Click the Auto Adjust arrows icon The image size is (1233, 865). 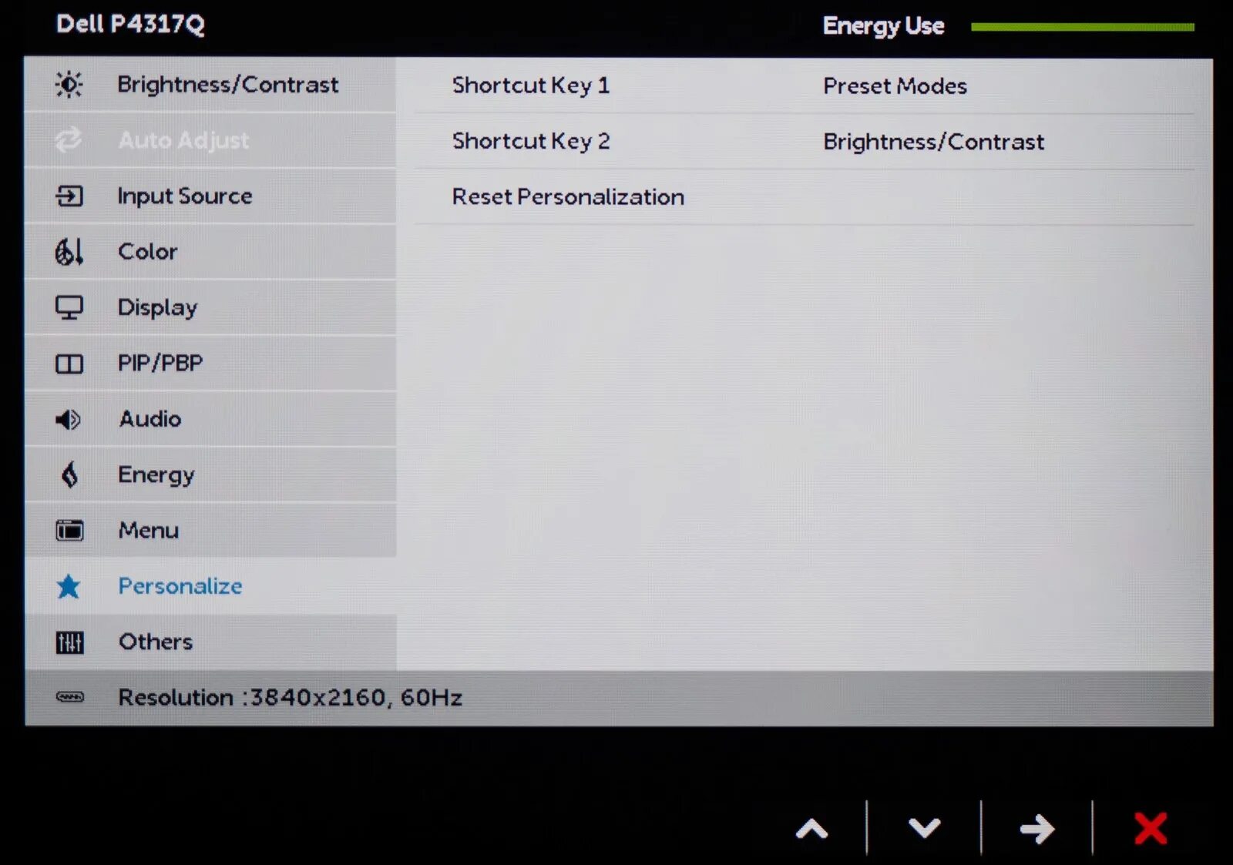69,140
